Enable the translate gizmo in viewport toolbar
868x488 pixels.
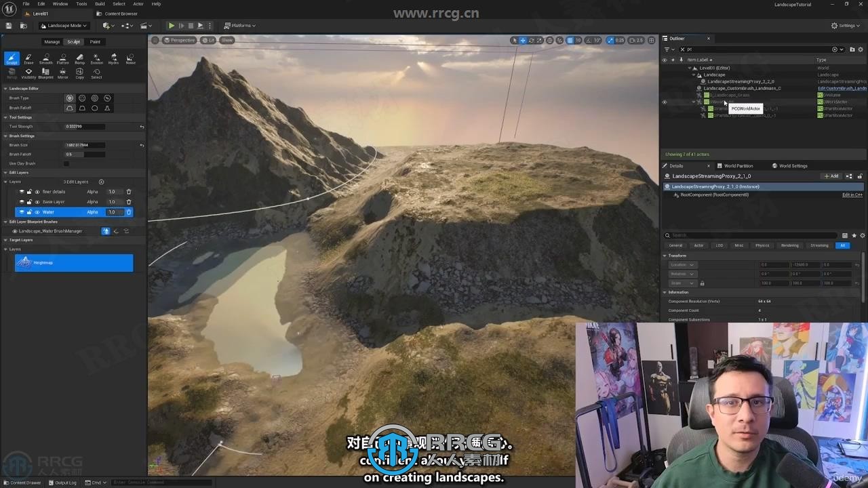523,40
